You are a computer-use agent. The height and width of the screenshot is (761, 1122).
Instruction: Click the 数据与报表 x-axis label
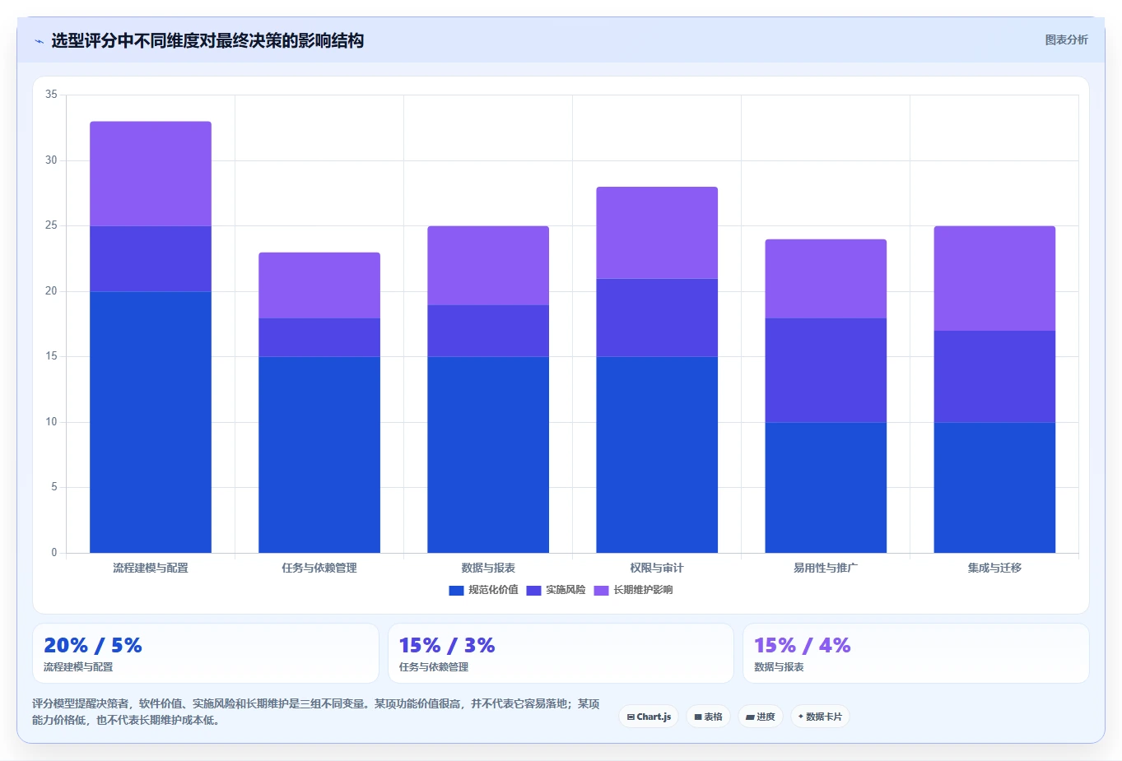(488, 568)
